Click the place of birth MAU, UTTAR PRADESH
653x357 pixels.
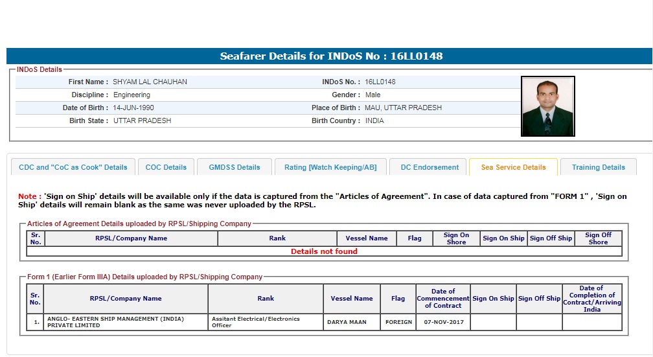[x=403, y=108]
